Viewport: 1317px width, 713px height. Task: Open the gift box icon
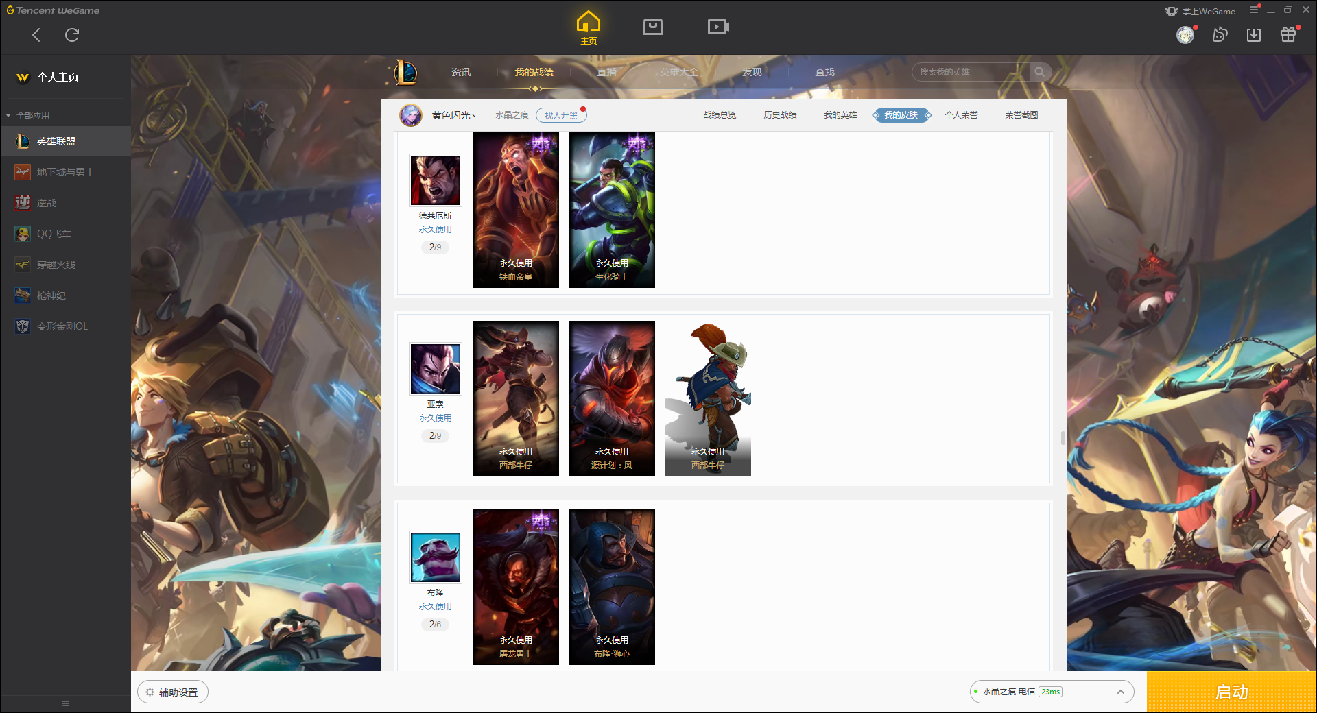pyautogui.click(x=1288, y=34)
